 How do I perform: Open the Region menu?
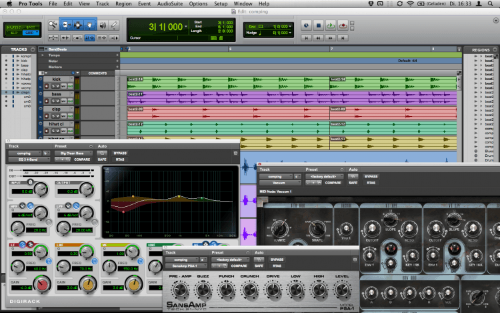tap(123, 4)
